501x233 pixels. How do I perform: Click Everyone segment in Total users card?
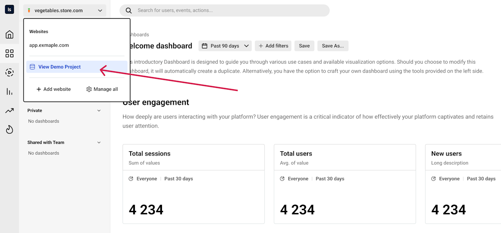[298, 179]
